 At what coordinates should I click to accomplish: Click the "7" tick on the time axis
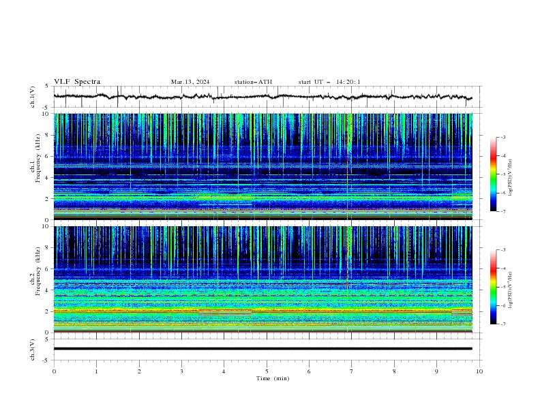pos(351,371)
